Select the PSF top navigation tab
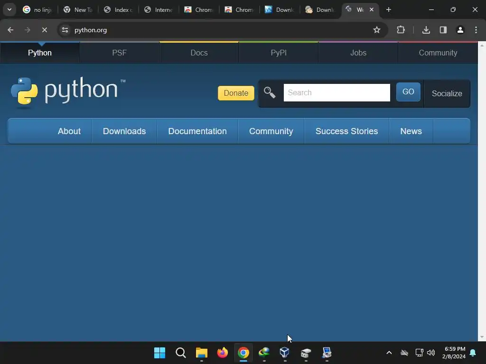486x364 pixels. [119, 53]
